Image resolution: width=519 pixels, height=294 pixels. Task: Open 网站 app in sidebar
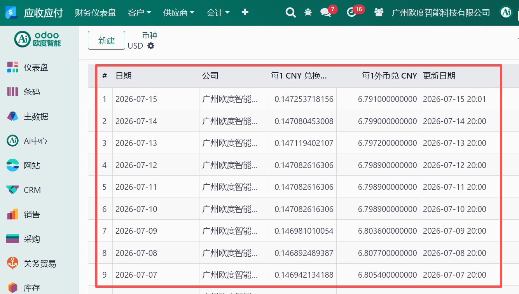31,166
